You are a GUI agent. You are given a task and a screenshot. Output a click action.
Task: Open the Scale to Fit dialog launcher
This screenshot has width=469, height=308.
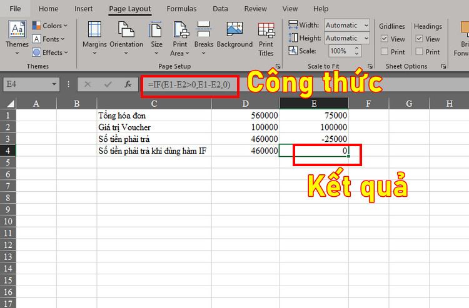[370, 66]
